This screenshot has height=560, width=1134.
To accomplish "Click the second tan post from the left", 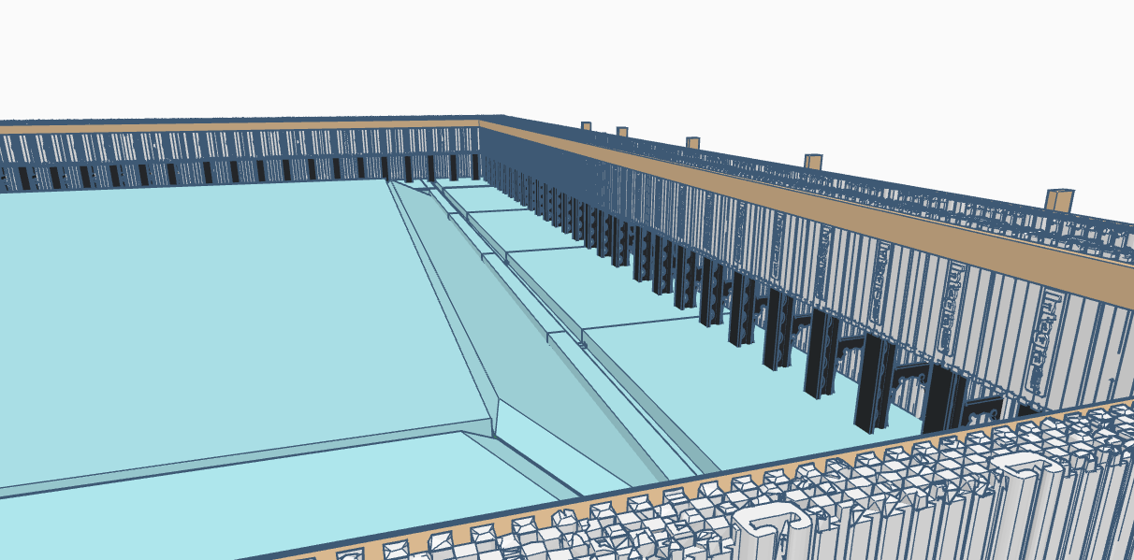I will tap(621, 132).
